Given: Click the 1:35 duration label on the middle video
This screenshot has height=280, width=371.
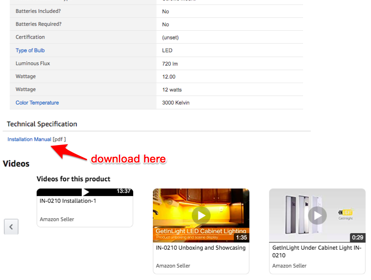Looking at the screenshot, I should coord(241,238).
